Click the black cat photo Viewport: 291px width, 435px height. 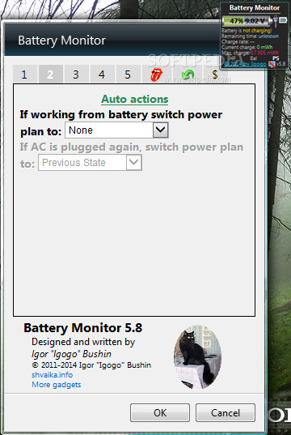coord(198,357)
